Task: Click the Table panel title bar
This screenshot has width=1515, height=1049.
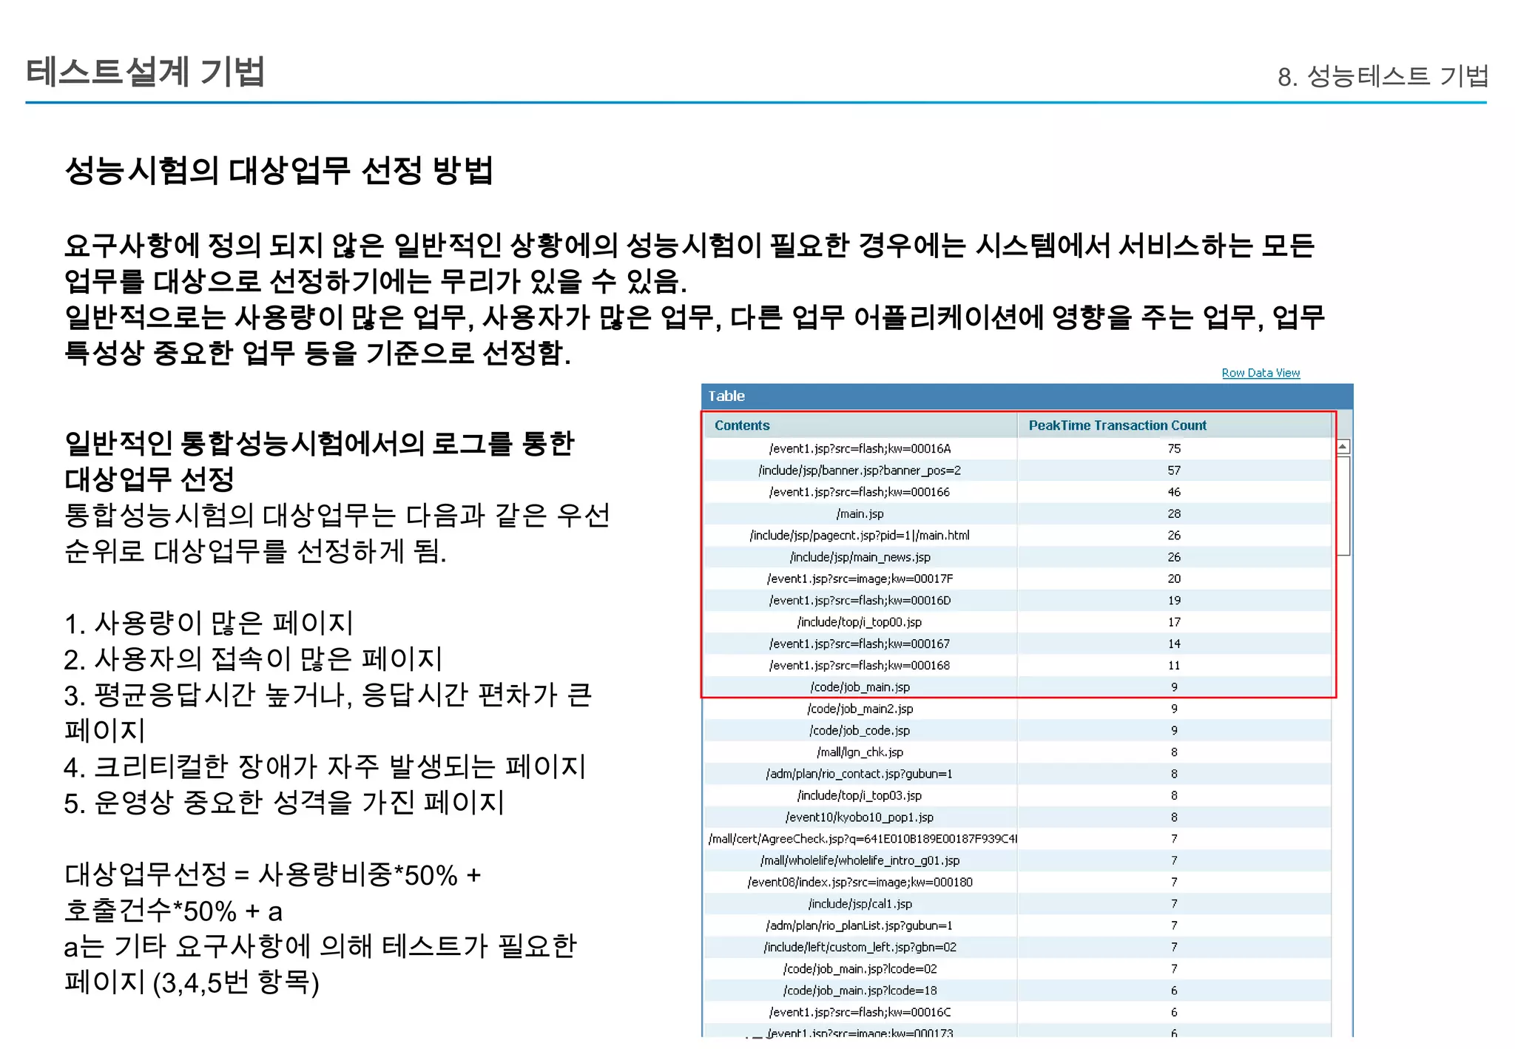Action: pyautogui.click(x=1027, y=396)
